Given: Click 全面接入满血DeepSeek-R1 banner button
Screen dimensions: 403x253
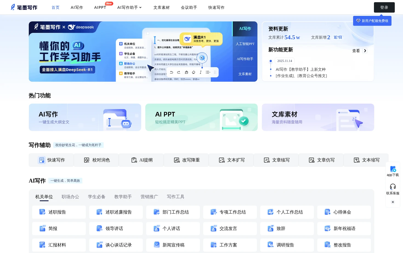Looking at the screenshot, I should [67, 70].
